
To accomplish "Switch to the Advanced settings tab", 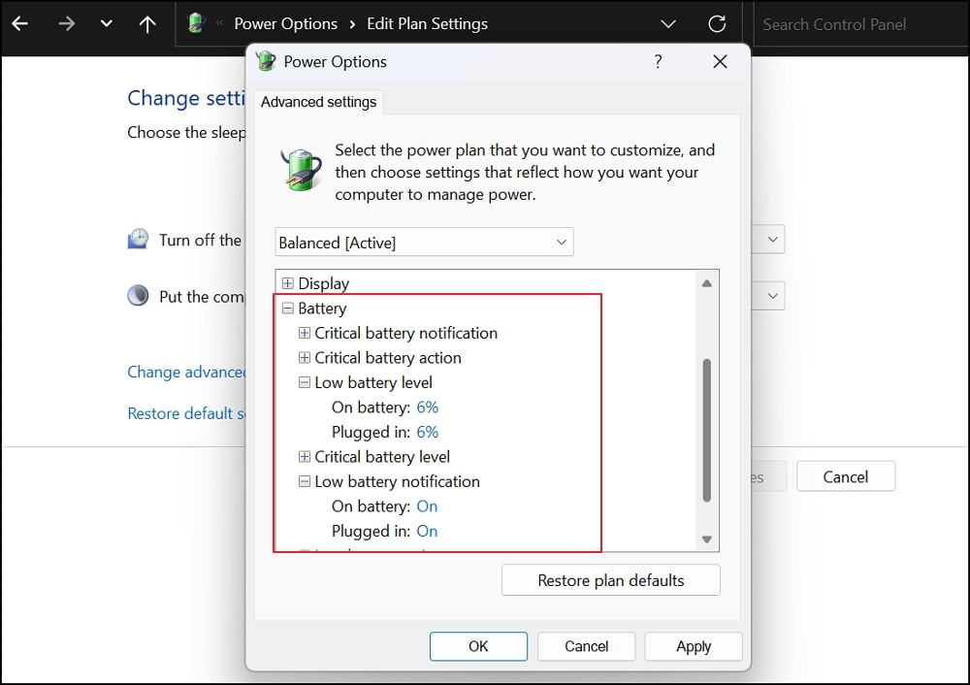I will point(318,102).
